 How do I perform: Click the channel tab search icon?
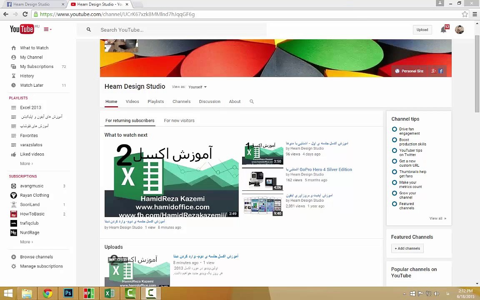pos(252,102)
